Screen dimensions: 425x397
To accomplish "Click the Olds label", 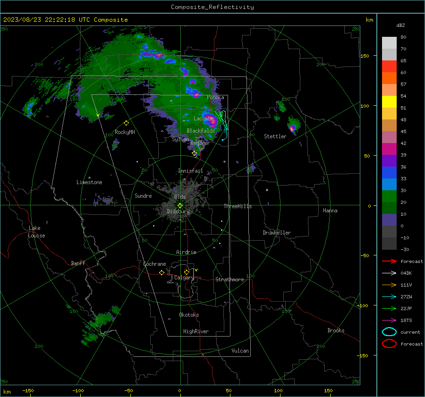I will (180, 197).
